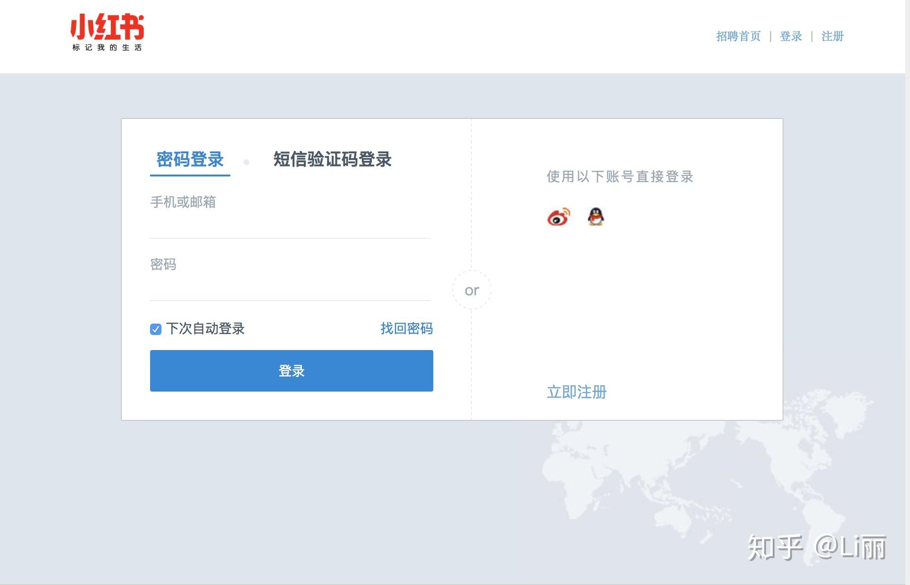910x585 pixels.
Task: Switch to the 短信验证码登录 tab
Action: 332,159
